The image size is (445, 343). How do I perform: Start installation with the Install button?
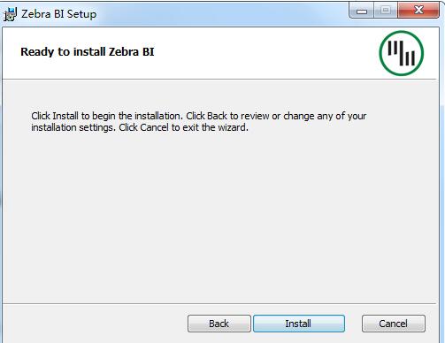pos(299,324)
